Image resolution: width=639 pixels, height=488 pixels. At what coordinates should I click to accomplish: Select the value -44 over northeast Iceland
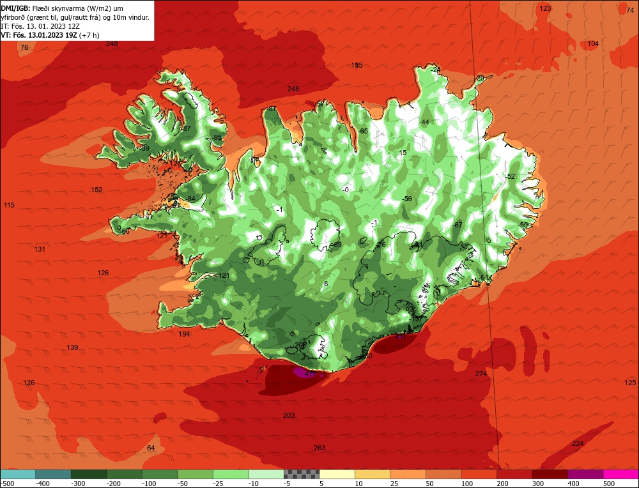point(424,122)
